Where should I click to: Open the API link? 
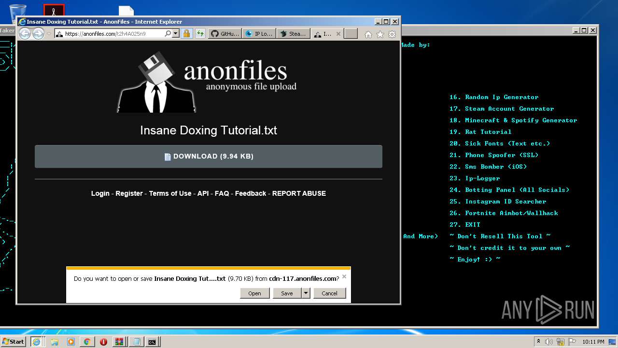203,193
